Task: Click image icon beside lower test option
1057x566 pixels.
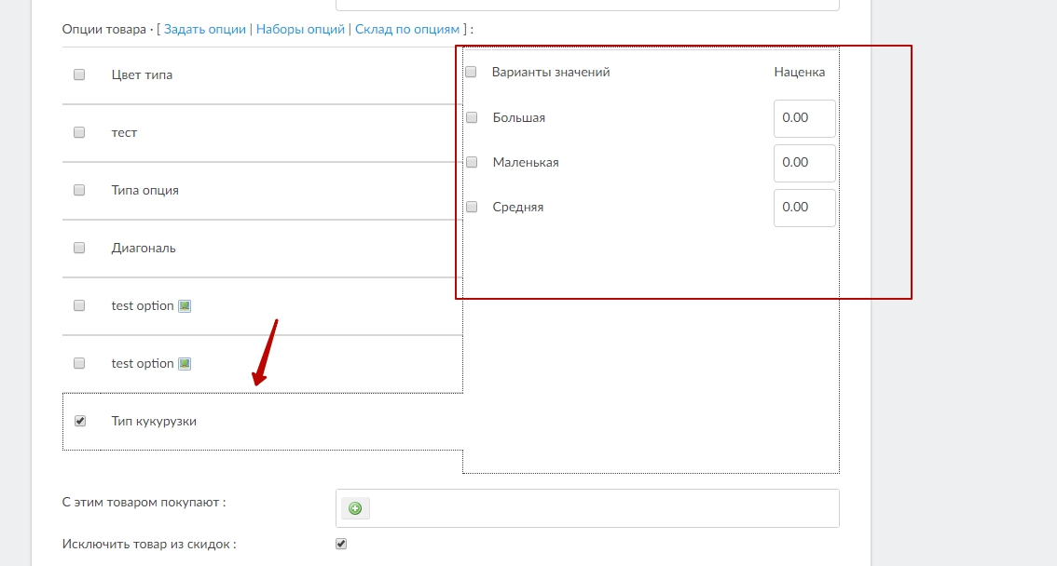Action: (x=185, y=364)
